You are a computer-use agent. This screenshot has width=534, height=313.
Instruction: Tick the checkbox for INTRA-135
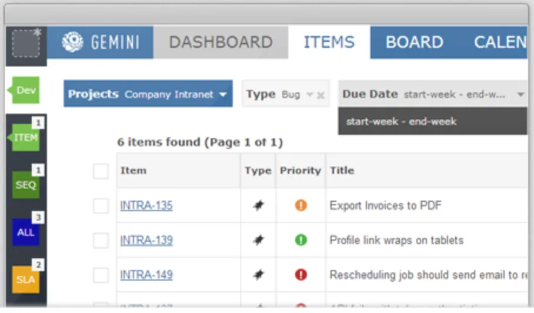tap(101, 206)
